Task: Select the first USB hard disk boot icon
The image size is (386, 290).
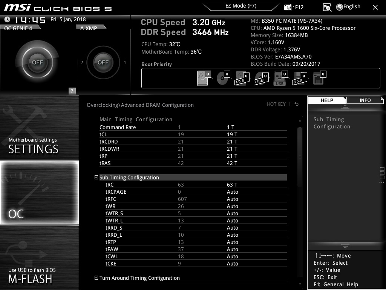Action: [242, 79]
